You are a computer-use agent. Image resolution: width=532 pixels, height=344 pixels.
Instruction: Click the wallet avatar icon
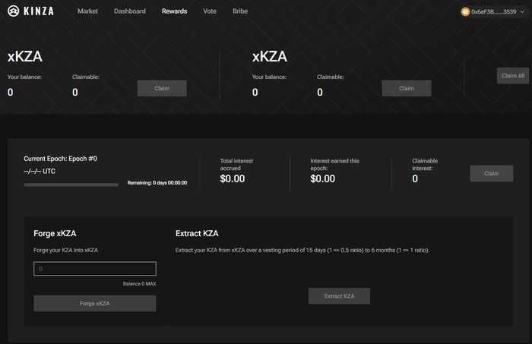pos(465,12)
